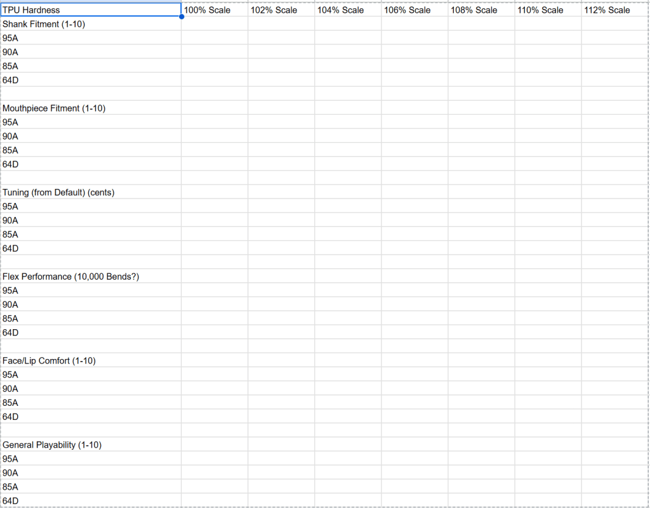
Task: Select the 100% Scale column header cell
Action: tap(215, 10)
